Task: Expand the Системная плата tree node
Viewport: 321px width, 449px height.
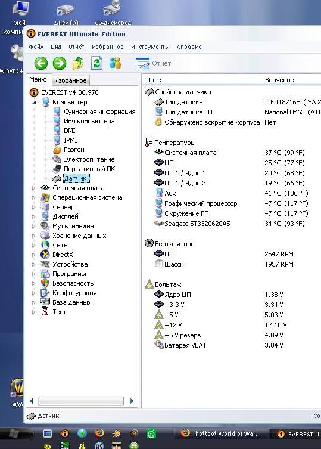Action: coord(33,188)
